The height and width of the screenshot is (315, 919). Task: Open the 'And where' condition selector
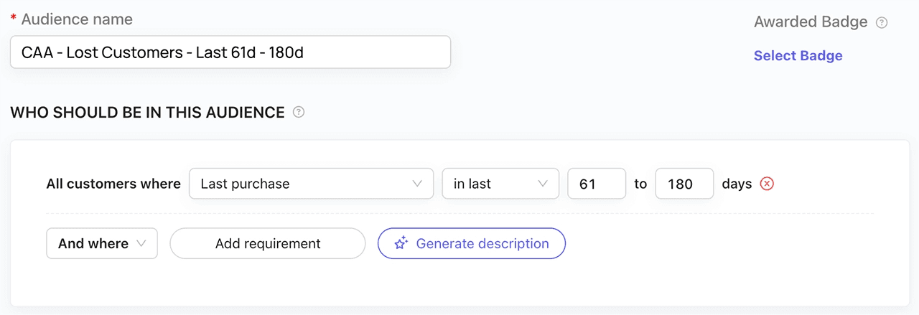point(102,244)
